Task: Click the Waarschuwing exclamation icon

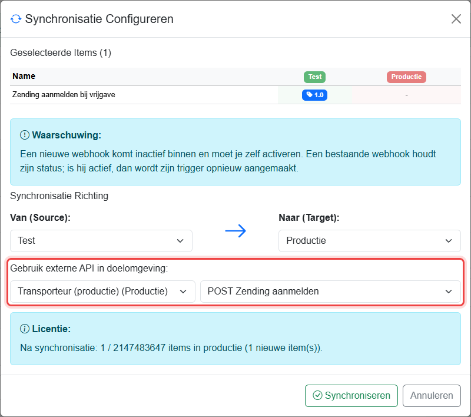Action: [24, 135]
